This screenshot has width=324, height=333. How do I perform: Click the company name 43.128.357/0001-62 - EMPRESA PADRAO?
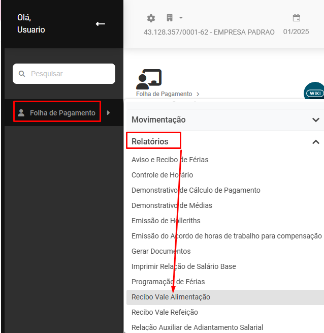(x=209, y=32)
